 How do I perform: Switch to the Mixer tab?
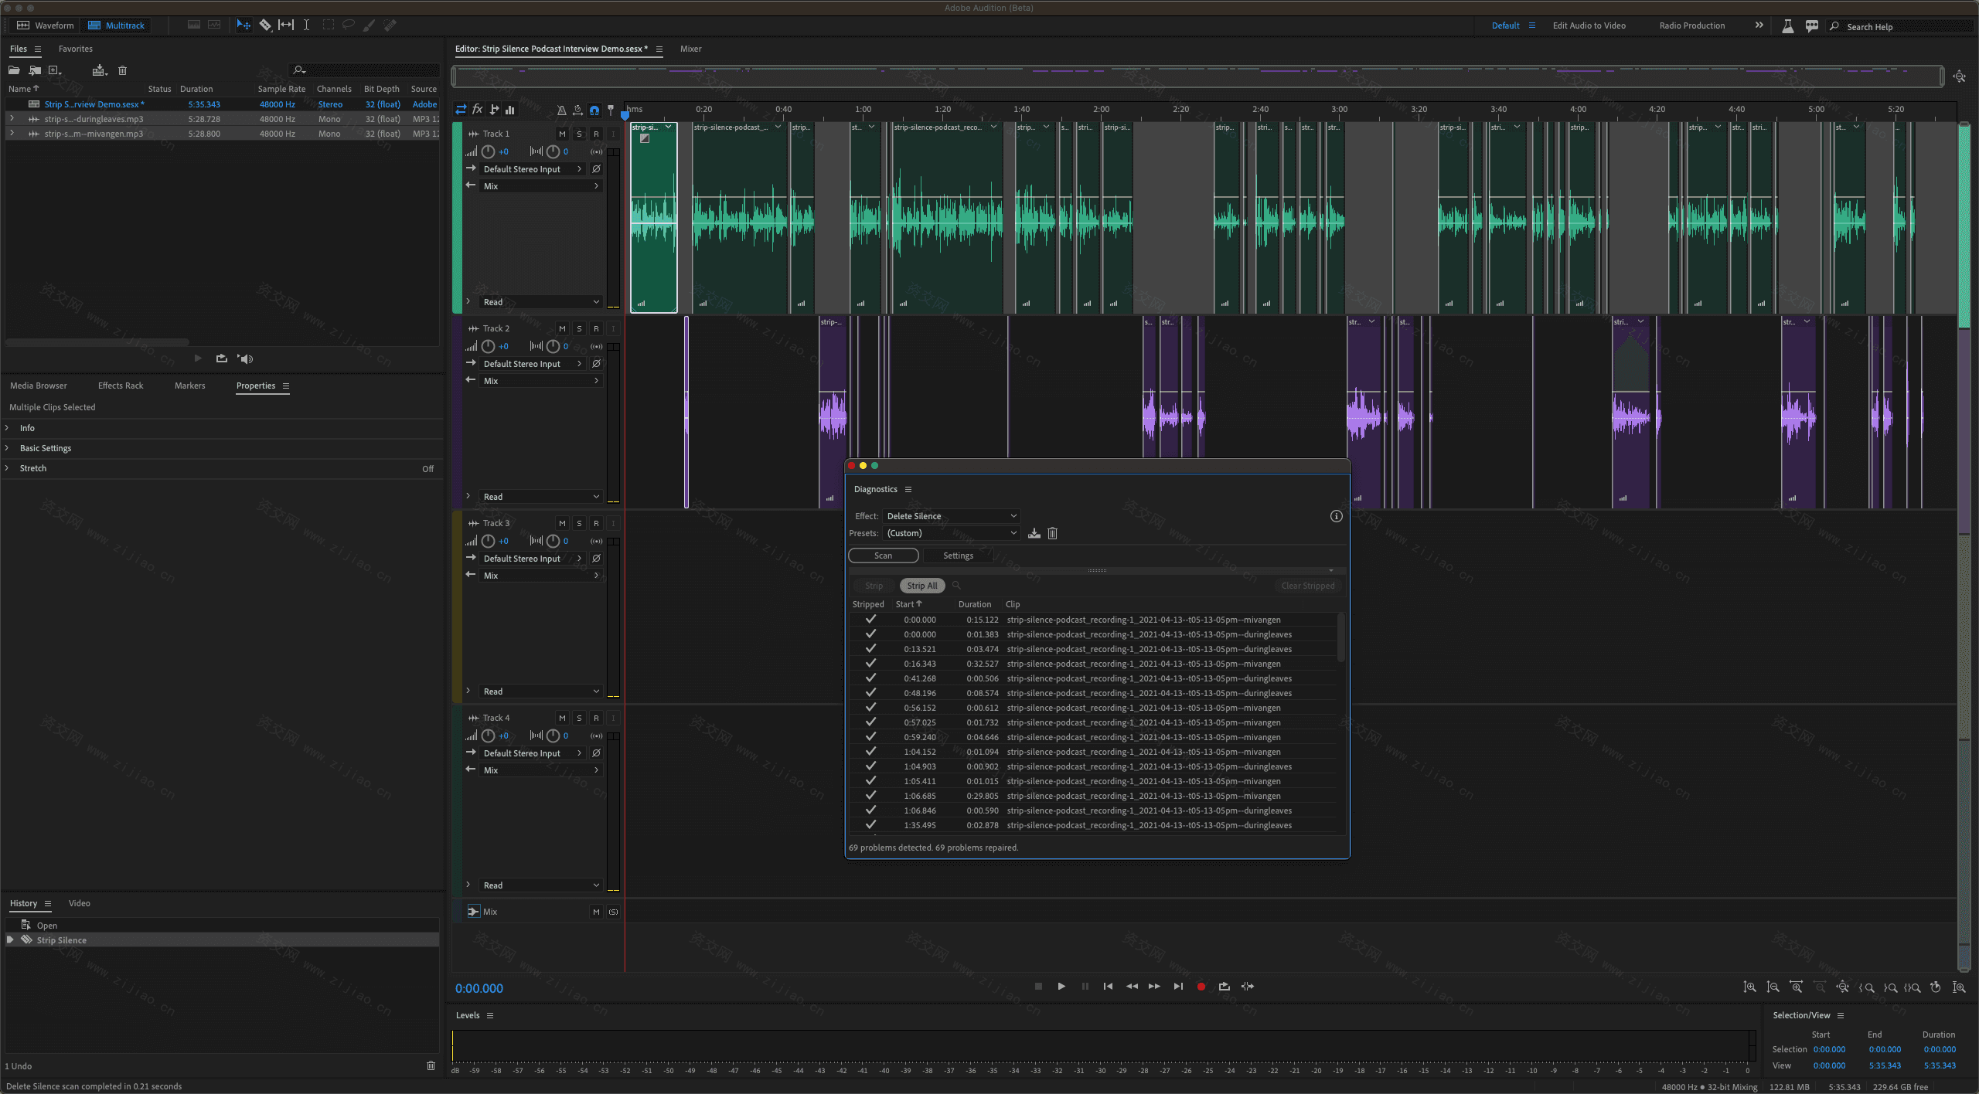tap(687, 49)
